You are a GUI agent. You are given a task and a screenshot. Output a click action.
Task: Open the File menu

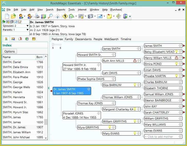pyautogui.click(x=8, y=10)
